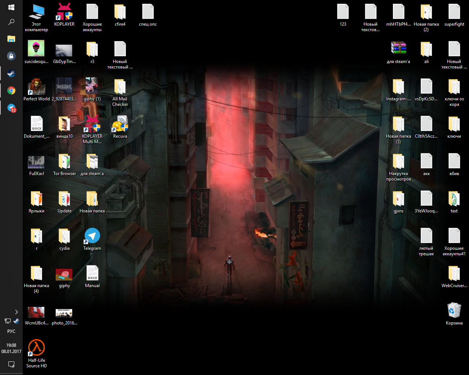The width and height of the screenshot is (469, 375).
Task: Select the Telegram desktop shortcut
Action: pyautogui.click(x=92, y=239)
